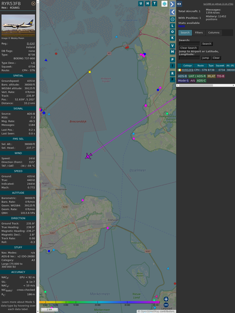This screenshot has height=313, width=235.
Task: Click the center-on-location crosshair icon
Action: point(172,19)
